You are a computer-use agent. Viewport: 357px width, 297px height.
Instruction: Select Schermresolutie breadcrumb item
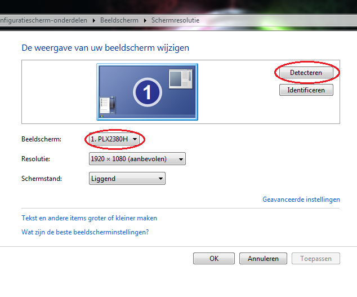pos(175,20)
